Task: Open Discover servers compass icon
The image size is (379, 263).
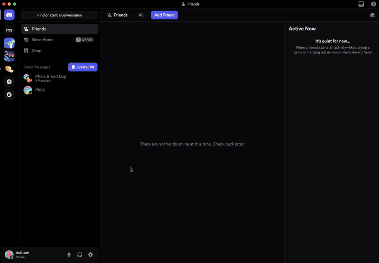Action: (9, 95)
